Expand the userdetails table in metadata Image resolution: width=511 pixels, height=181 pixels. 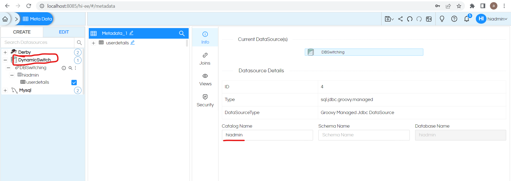[x=94, y=43]
